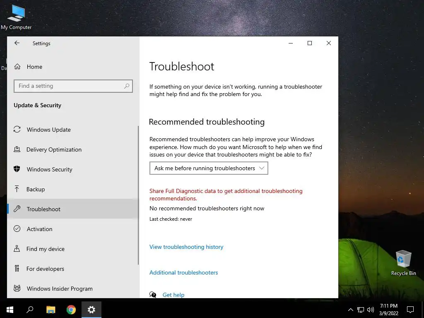Click the Activation checkmark icon

coord(17,229)
